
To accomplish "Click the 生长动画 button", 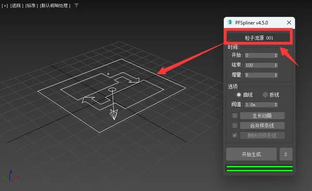I will click(262, 116).
